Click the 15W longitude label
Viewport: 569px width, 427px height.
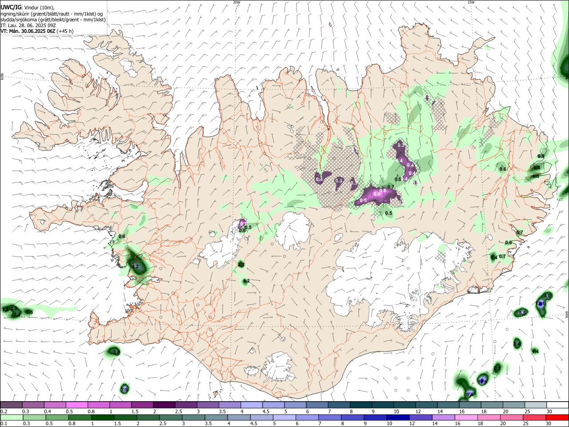(471, 2)
